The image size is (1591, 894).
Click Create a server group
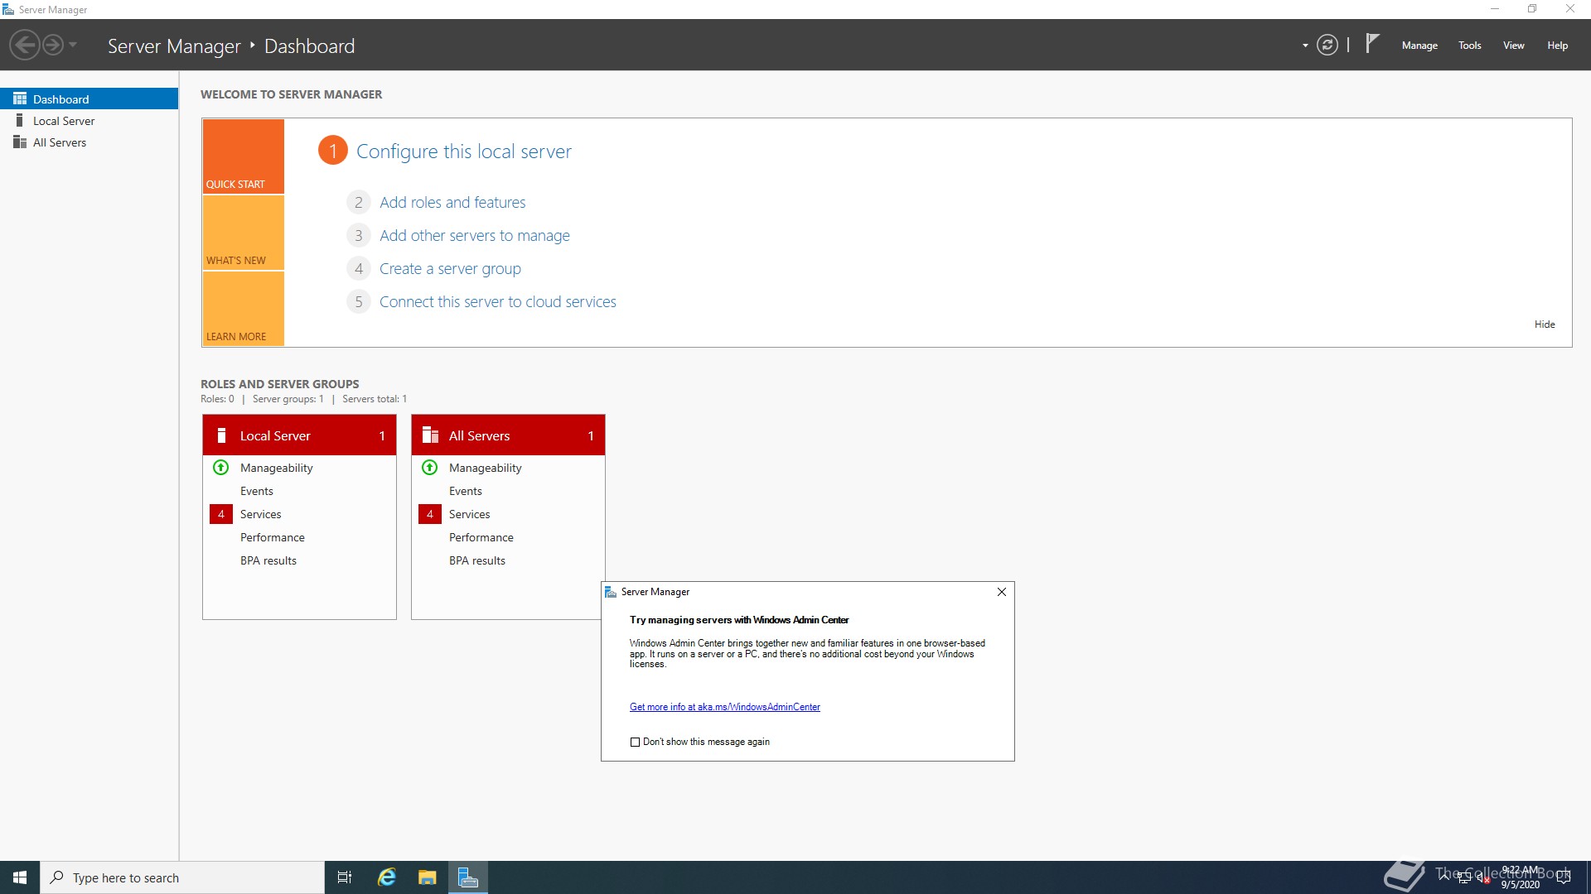(450, 269)
